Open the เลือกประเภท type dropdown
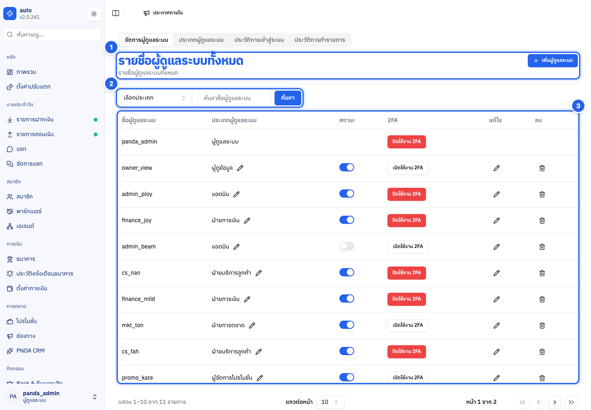The height and width of the screenshot is (410, 591). 155,98
